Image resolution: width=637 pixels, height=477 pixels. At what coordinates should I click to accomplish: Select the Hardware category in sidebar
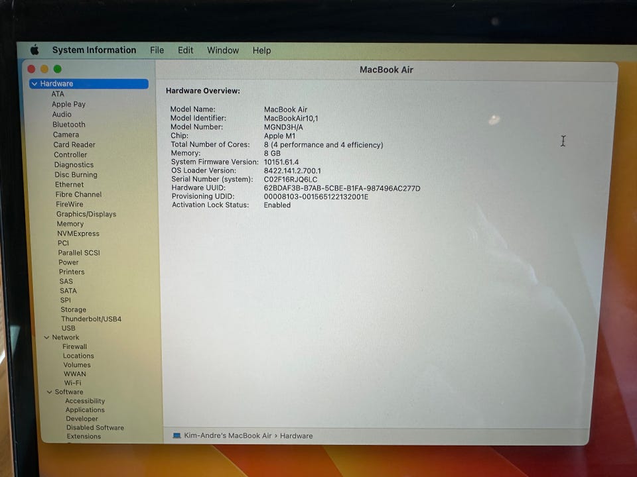pyautogui.click(x=89, y=83)
